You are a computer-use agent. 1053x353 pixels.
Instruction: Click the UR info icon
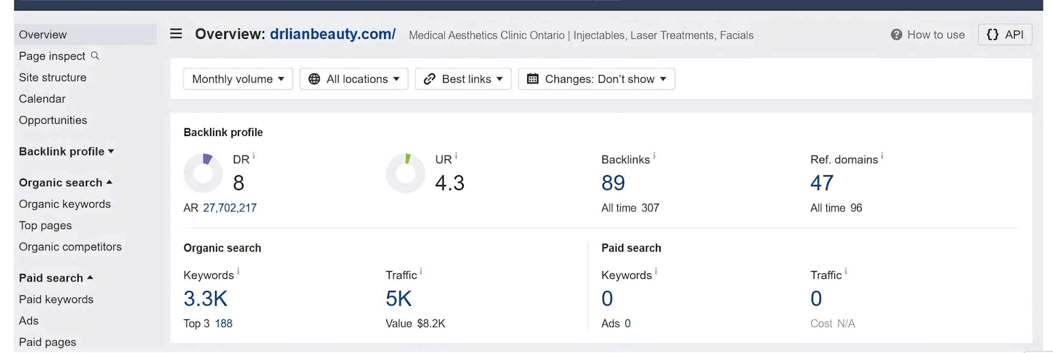[x=456, y=155]
